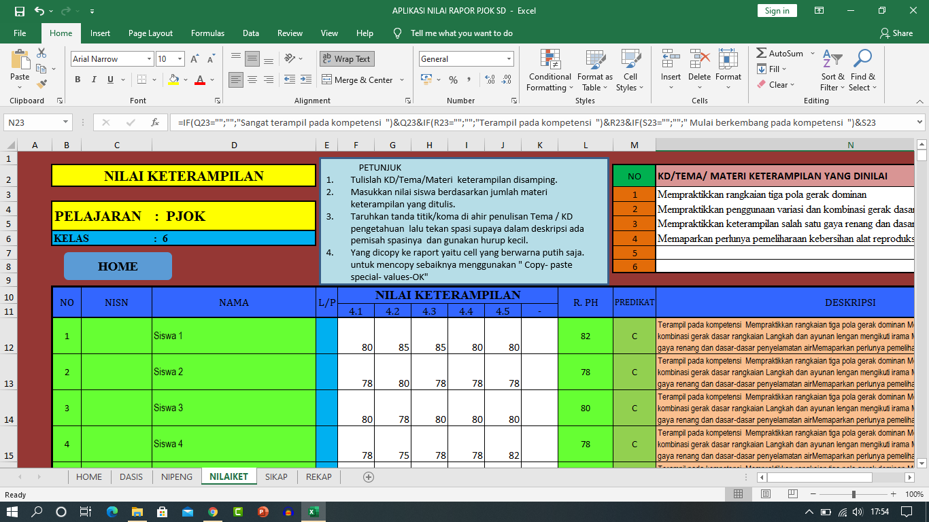This screenshot has width=929, height=522.
Task: Center text horizontally
Action: click(x=252, y=80)
